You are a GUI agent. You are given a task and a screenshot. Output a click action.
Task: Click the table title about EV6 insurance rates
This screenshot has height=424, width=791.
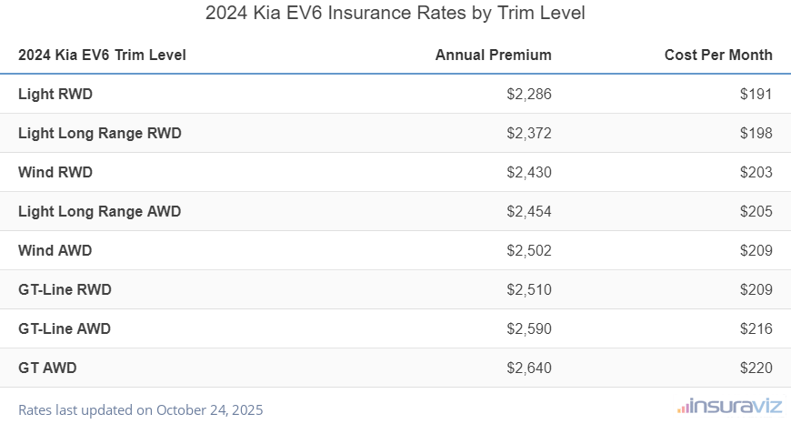(x=395, y=14)
